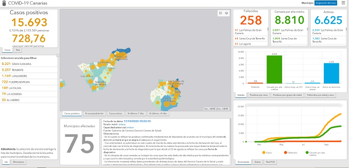Click the 'Asignación del caso' button
Screen dimensions: 349x168
coord(326,3)
